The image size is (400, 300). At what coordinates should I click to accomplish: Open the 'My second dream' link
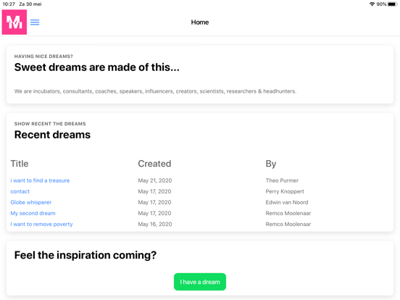tap(33, 213)
